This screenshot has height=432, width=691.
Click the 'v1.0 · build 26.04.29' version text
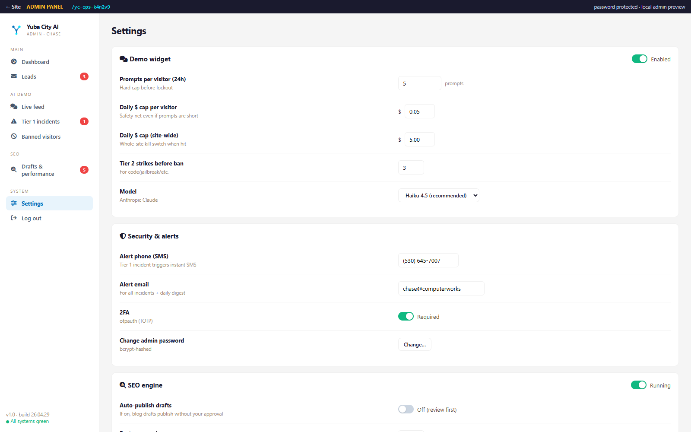pos(28,415)
